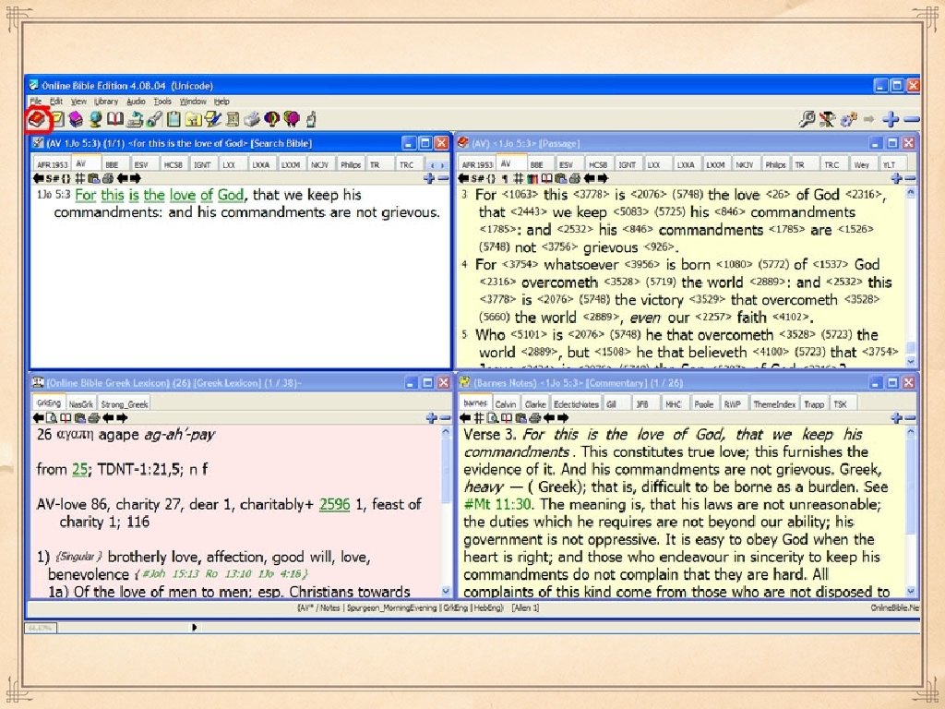This screenshot has height=709, width=945.
Task: Switch to Calvin commentary tab
Action: 506,404
